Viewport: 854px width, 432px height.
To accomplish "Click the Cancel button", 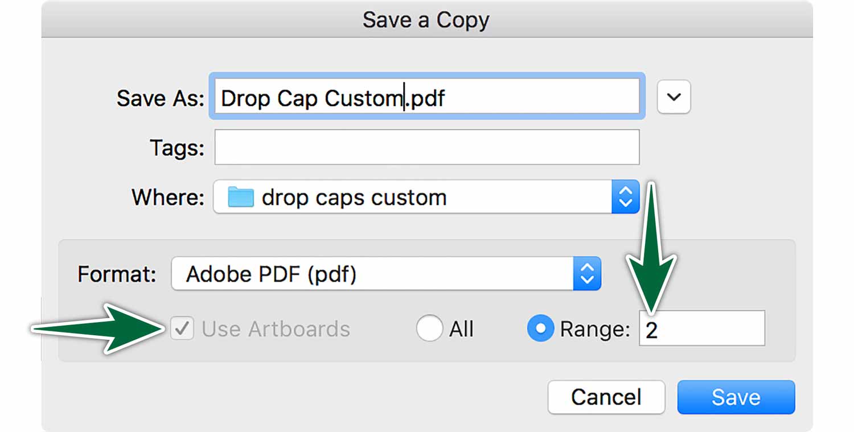I will 606,397.
